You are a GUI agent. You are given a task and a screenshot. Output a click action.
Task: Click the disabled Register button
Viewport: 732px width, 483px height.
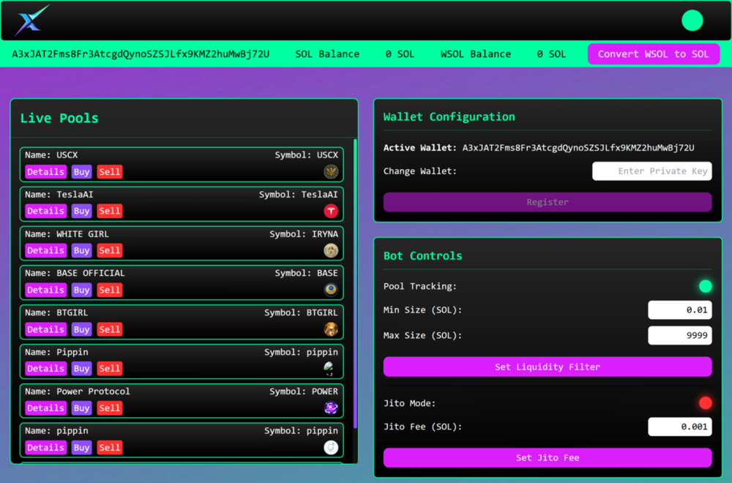coord(547,202)
